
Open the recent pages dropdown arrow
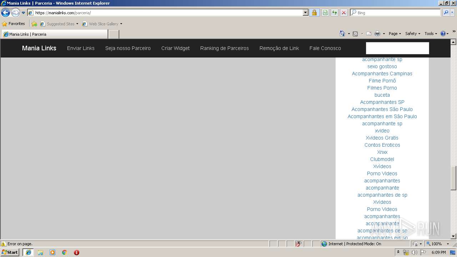click(24, 13)
